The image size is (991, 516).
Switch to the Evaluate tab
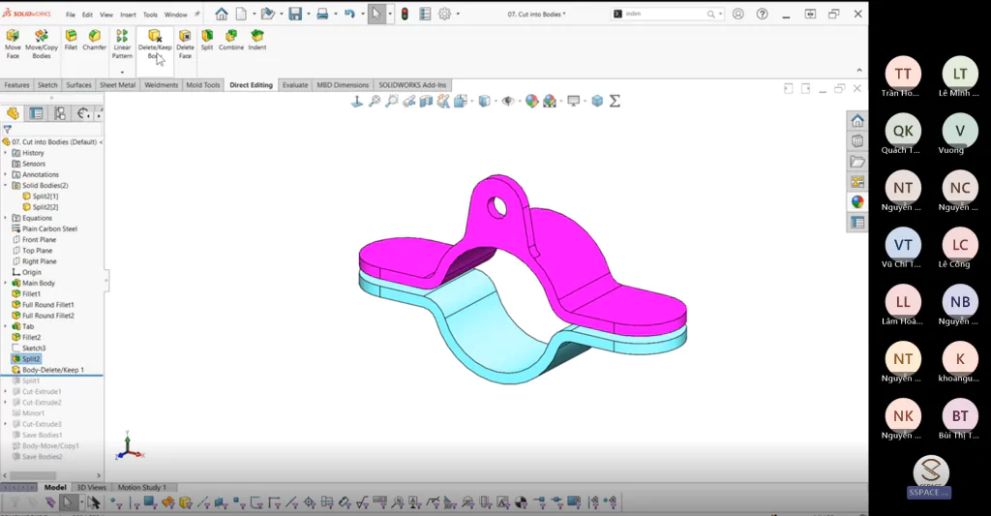point(295,85)
